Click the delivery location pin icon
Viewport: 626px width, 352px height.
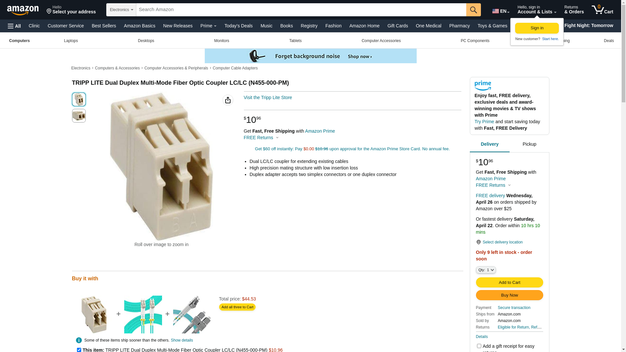tap(478, 242)
